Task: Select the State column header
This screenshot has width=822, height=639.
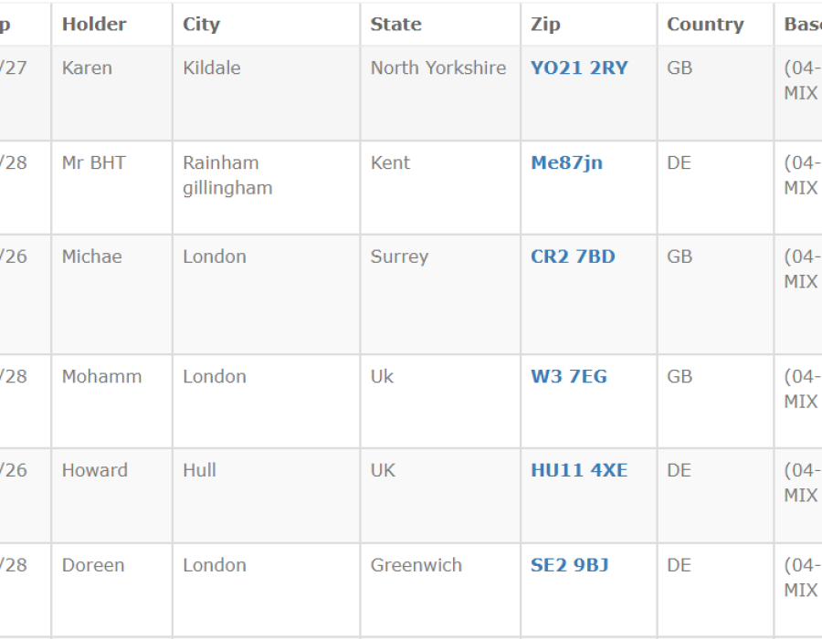Action: point(395,25)
